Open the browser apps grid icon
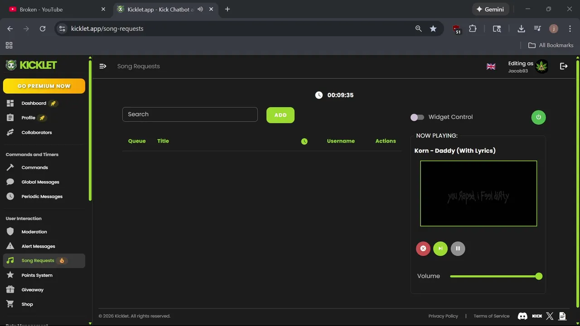 9,45
